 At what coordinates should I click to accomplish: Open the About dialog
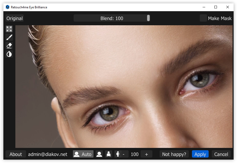(x=16, y=154)
